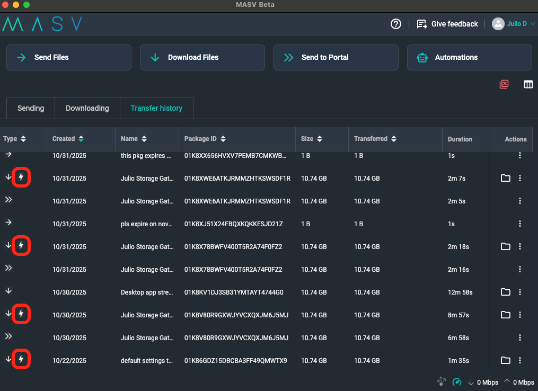Open the column visibility settings icon
This screenshot has width=538, height=391.
[528, 84]
